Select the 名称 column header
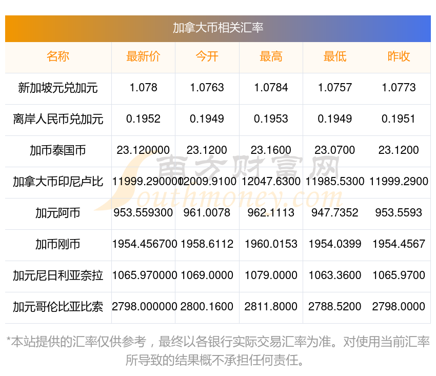Viewport: 436px width, 376px height. (x=58, y=56)
